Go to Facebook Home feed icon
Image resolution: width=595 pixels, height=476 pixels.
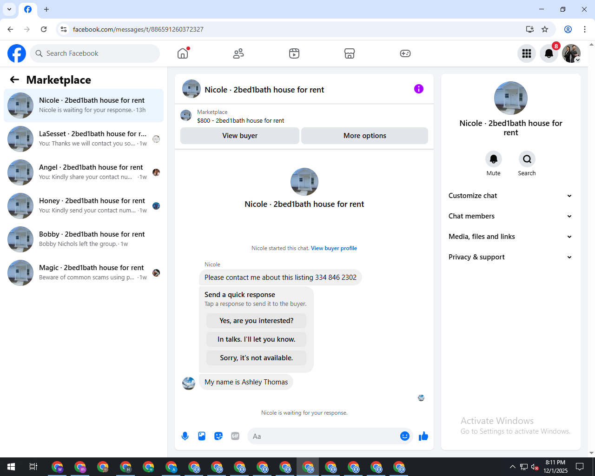pyautogui.click(x=183, y=53)
